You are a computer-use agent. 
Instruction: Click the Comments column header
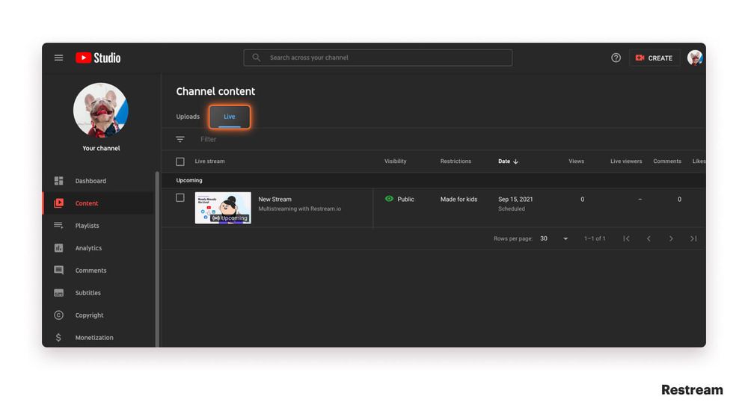coord(667,161)
